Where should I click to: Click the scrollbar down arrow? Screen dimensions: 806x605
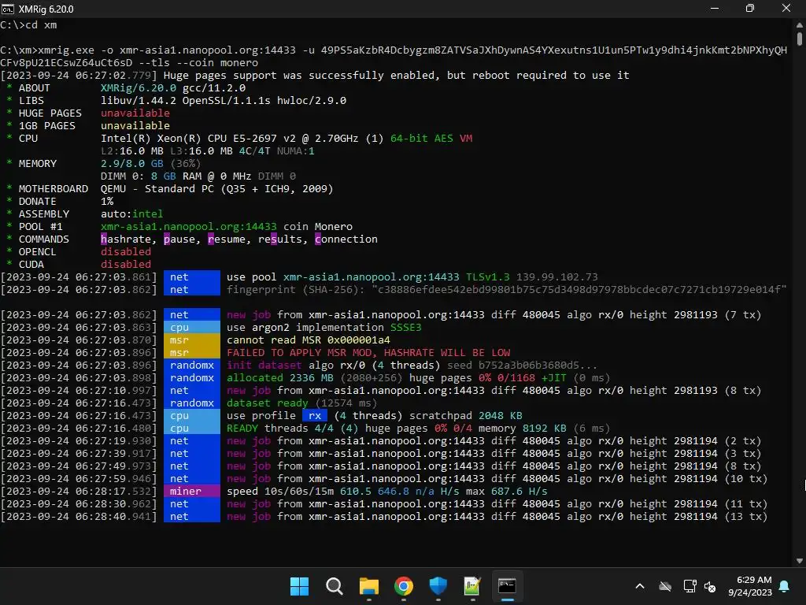[x=800, y=561]
